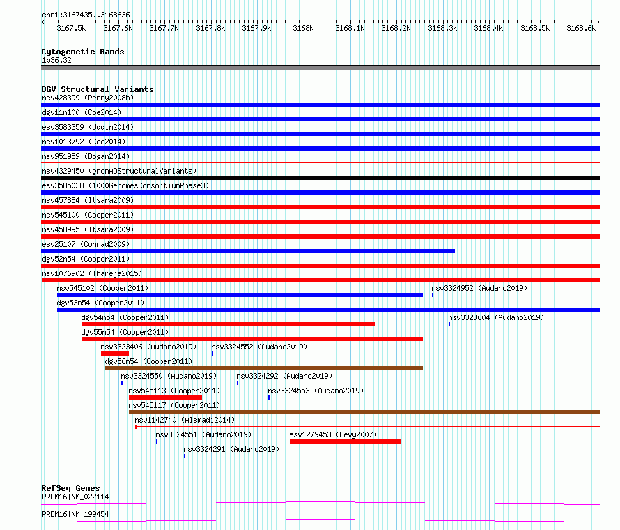Open variant nsv3324292 (Audano2019)
This screenshot has height=530, width=620.
(x=284, y=376)
